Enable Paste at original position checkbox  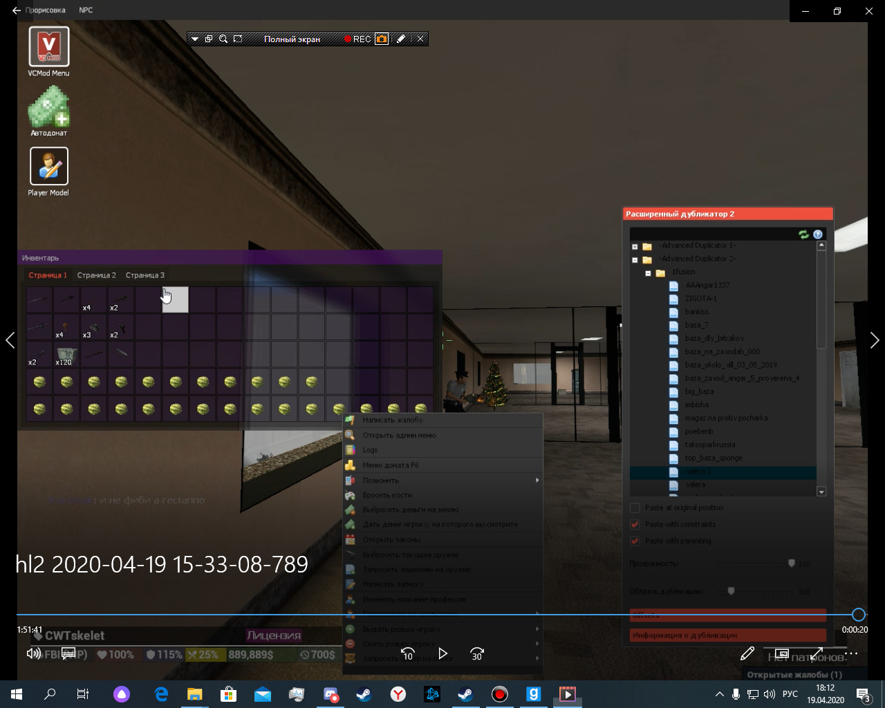(635, 507)
